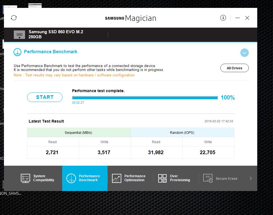Click the Latest Test Result heading
This screenshot has height=215, width=273.
point(46,121)
